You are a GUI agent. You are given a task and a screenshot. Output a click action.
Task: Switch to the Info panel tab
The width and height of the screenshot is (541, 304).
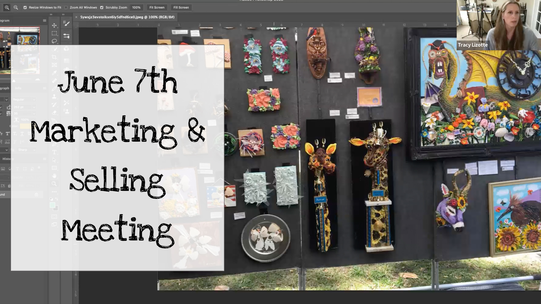point(18,88)
